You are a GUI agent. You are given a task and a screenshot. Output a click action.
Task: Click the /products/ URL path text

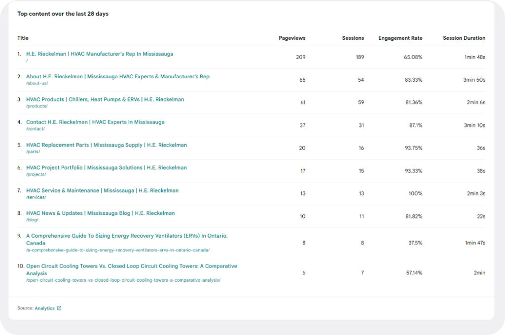pos(37,106)
